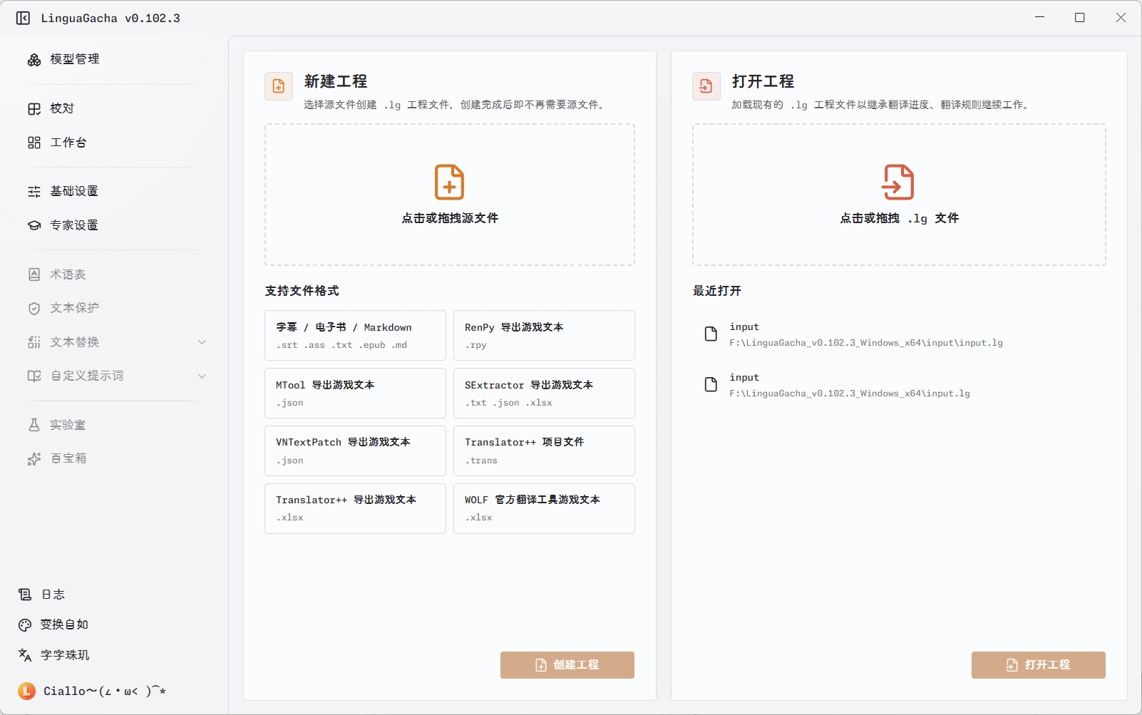Expand the 自定义提示词 chevron
1142x715 pixels.
tap(202, 376)
